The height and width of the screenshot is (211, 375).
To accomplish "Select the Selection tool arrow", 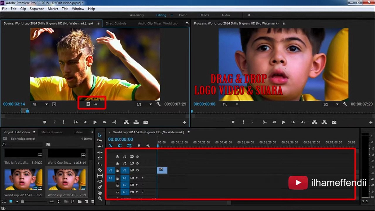I will [x=100, y=135].
